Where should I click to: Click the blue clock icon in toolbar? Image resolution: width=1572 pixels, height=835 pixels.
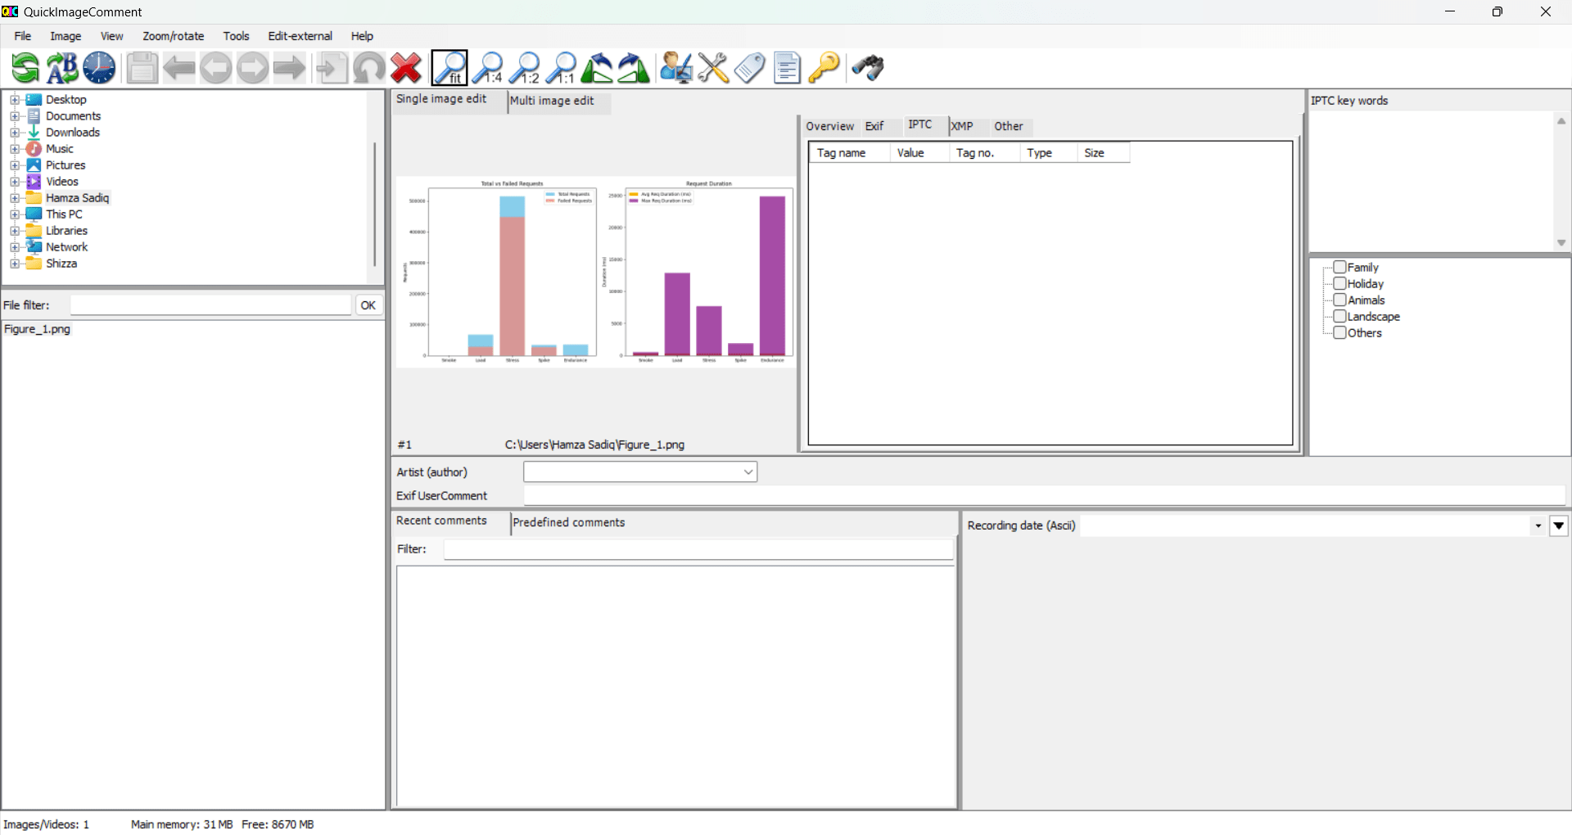[x=99, y=68]
